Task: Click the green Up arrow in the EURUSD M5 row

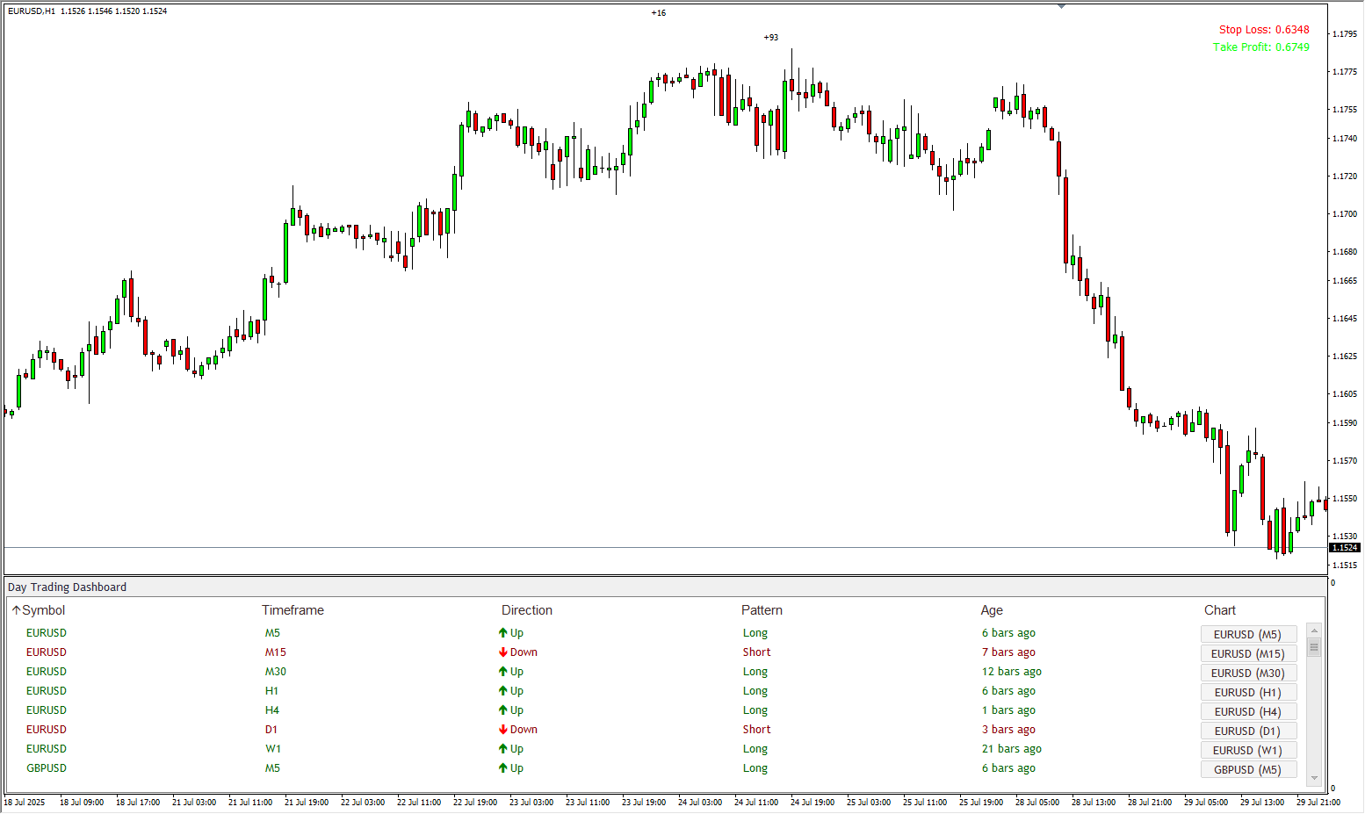Action: point(503,633)
